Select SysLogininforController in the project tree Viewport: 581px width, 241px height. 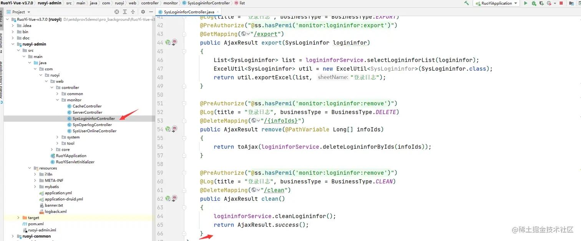tap(91, 118)
